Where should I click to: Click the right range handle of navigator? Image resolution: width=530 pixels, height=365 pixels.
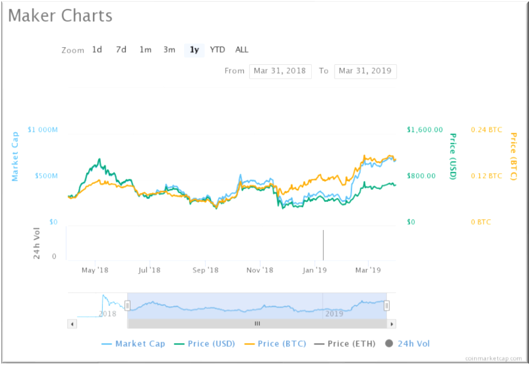386,306
